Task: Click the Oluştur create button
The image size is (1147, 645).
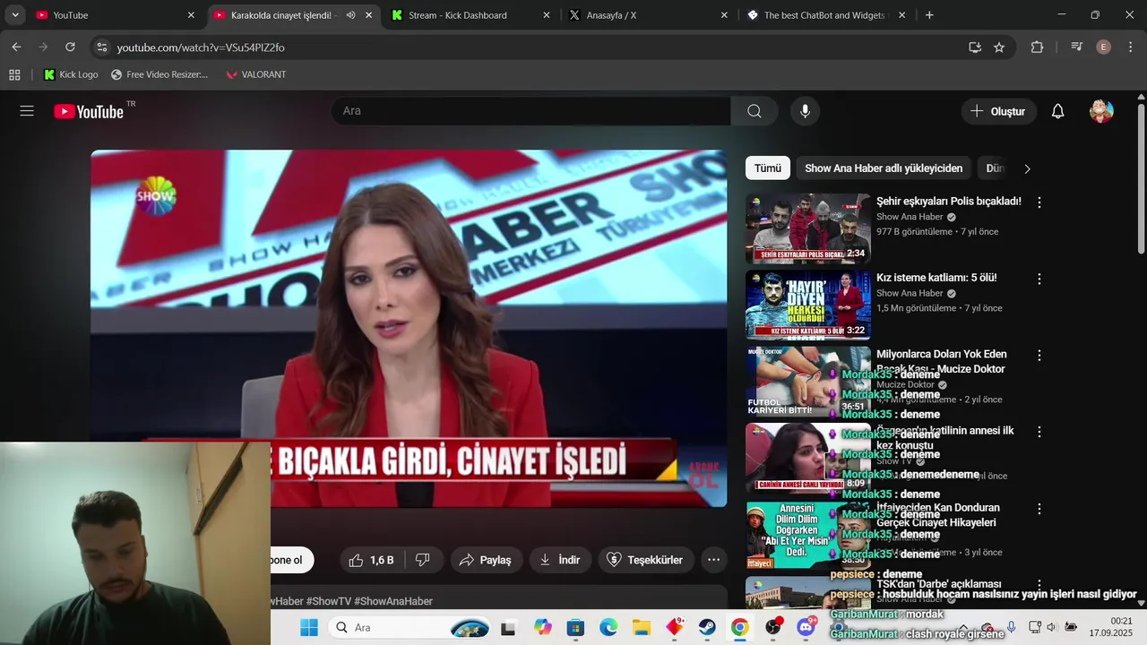Action: click(x=998, y=111)
